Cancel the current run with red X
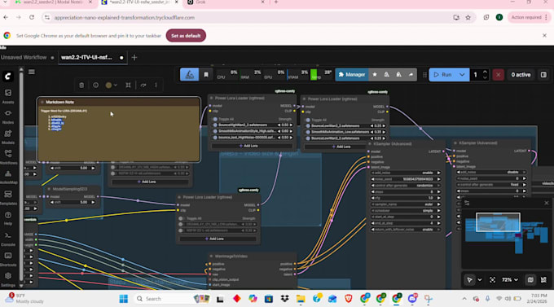 (498, 75)
